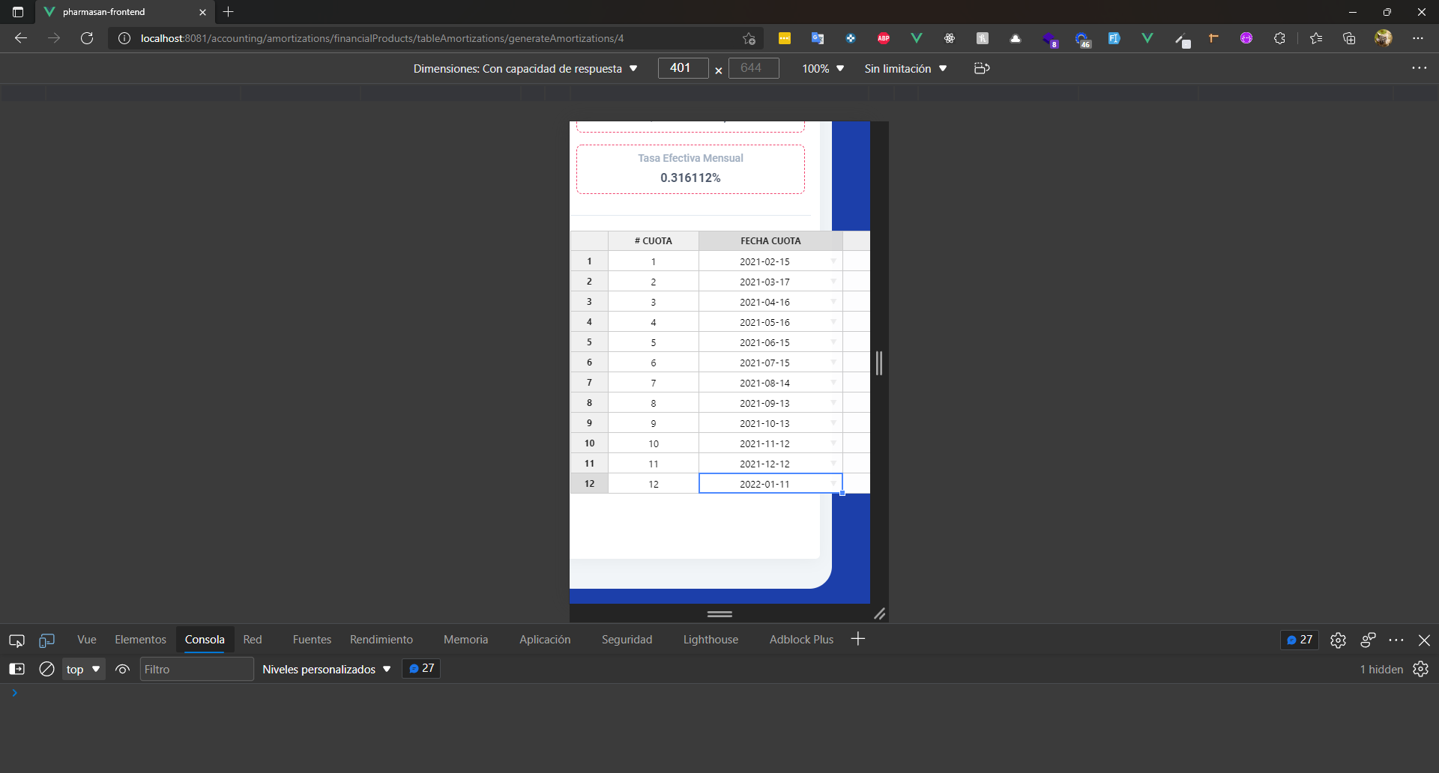Image resolution: width=1439 pixels, height=773 pixels.
Task: Grab the viewport bottom-edge resize handle
Action: pyautogui.click(x=719, y=613)
